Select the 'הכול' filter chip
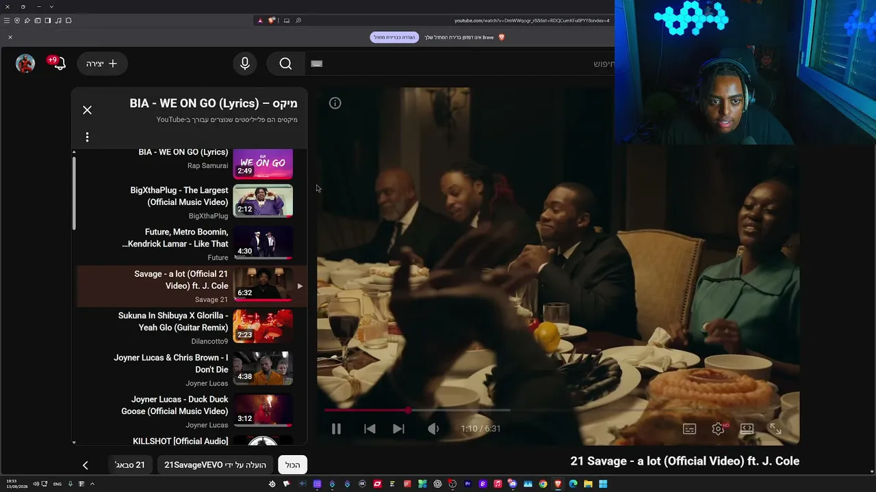876x492 pixels. pyautogui.click(x=293, y=465)
